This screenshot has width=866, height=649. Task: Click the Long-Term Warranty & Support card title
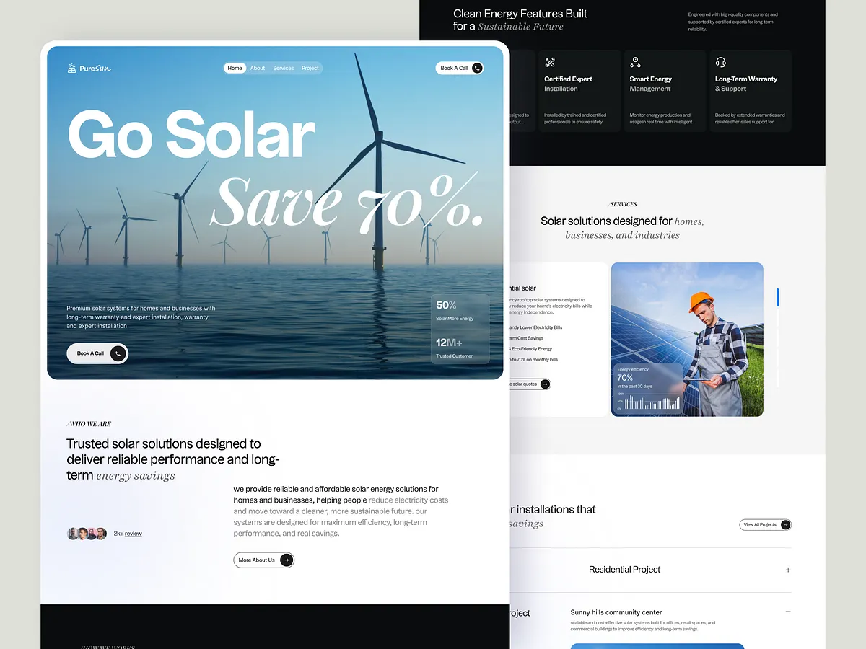(x=745, y=84)
